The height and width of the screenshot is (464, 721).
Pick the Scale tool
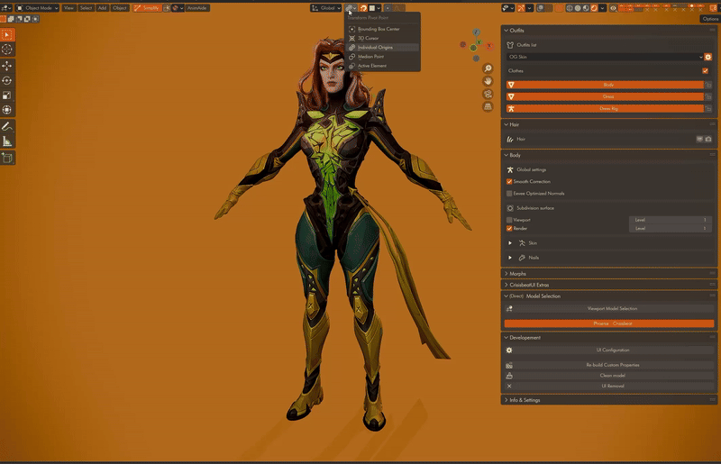[x=7, y=96]
